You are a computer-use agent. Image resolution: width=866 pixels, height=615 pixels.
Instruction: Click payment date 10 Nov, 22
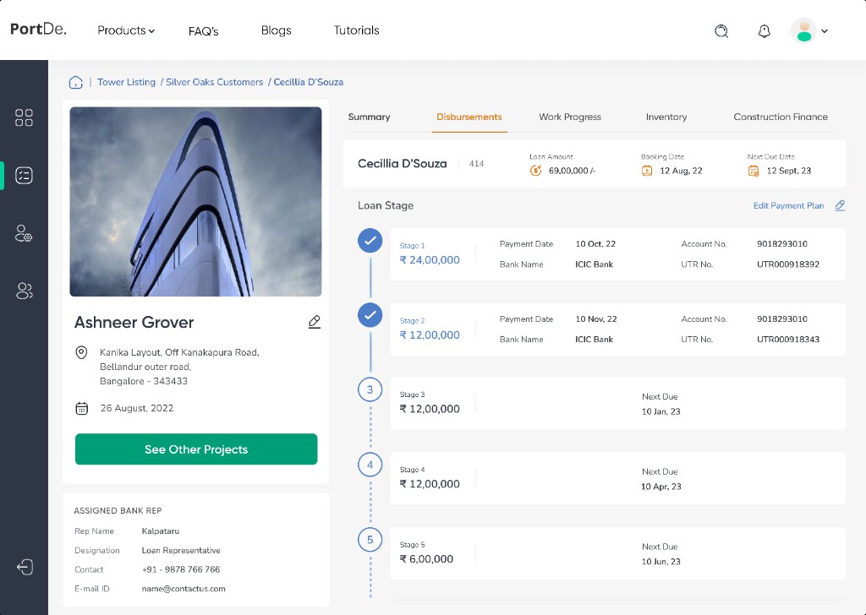[596, 318]
